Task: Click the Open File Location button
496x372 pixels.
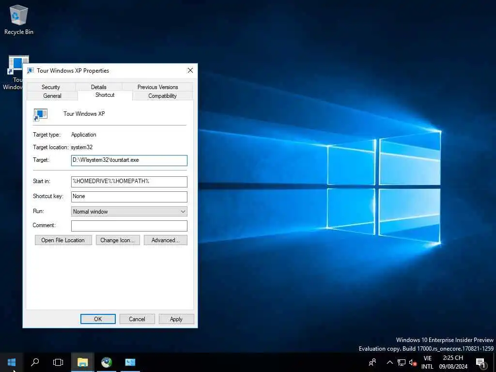Action: (x=63, y=240)
